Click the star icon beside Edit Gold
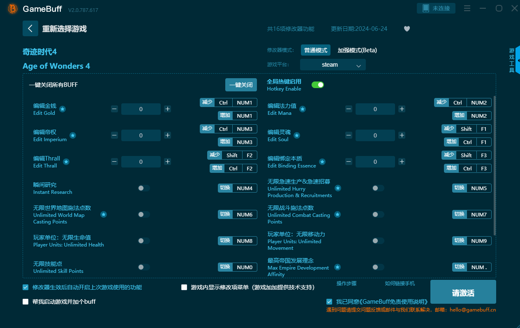 pos(62,109)
